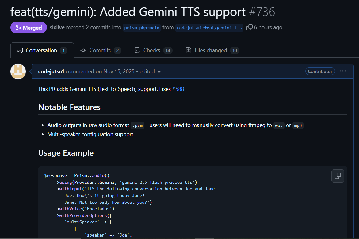Click the Notable Features heading
Viewport: 359px width, 239px height.
(x=69, y=107)
